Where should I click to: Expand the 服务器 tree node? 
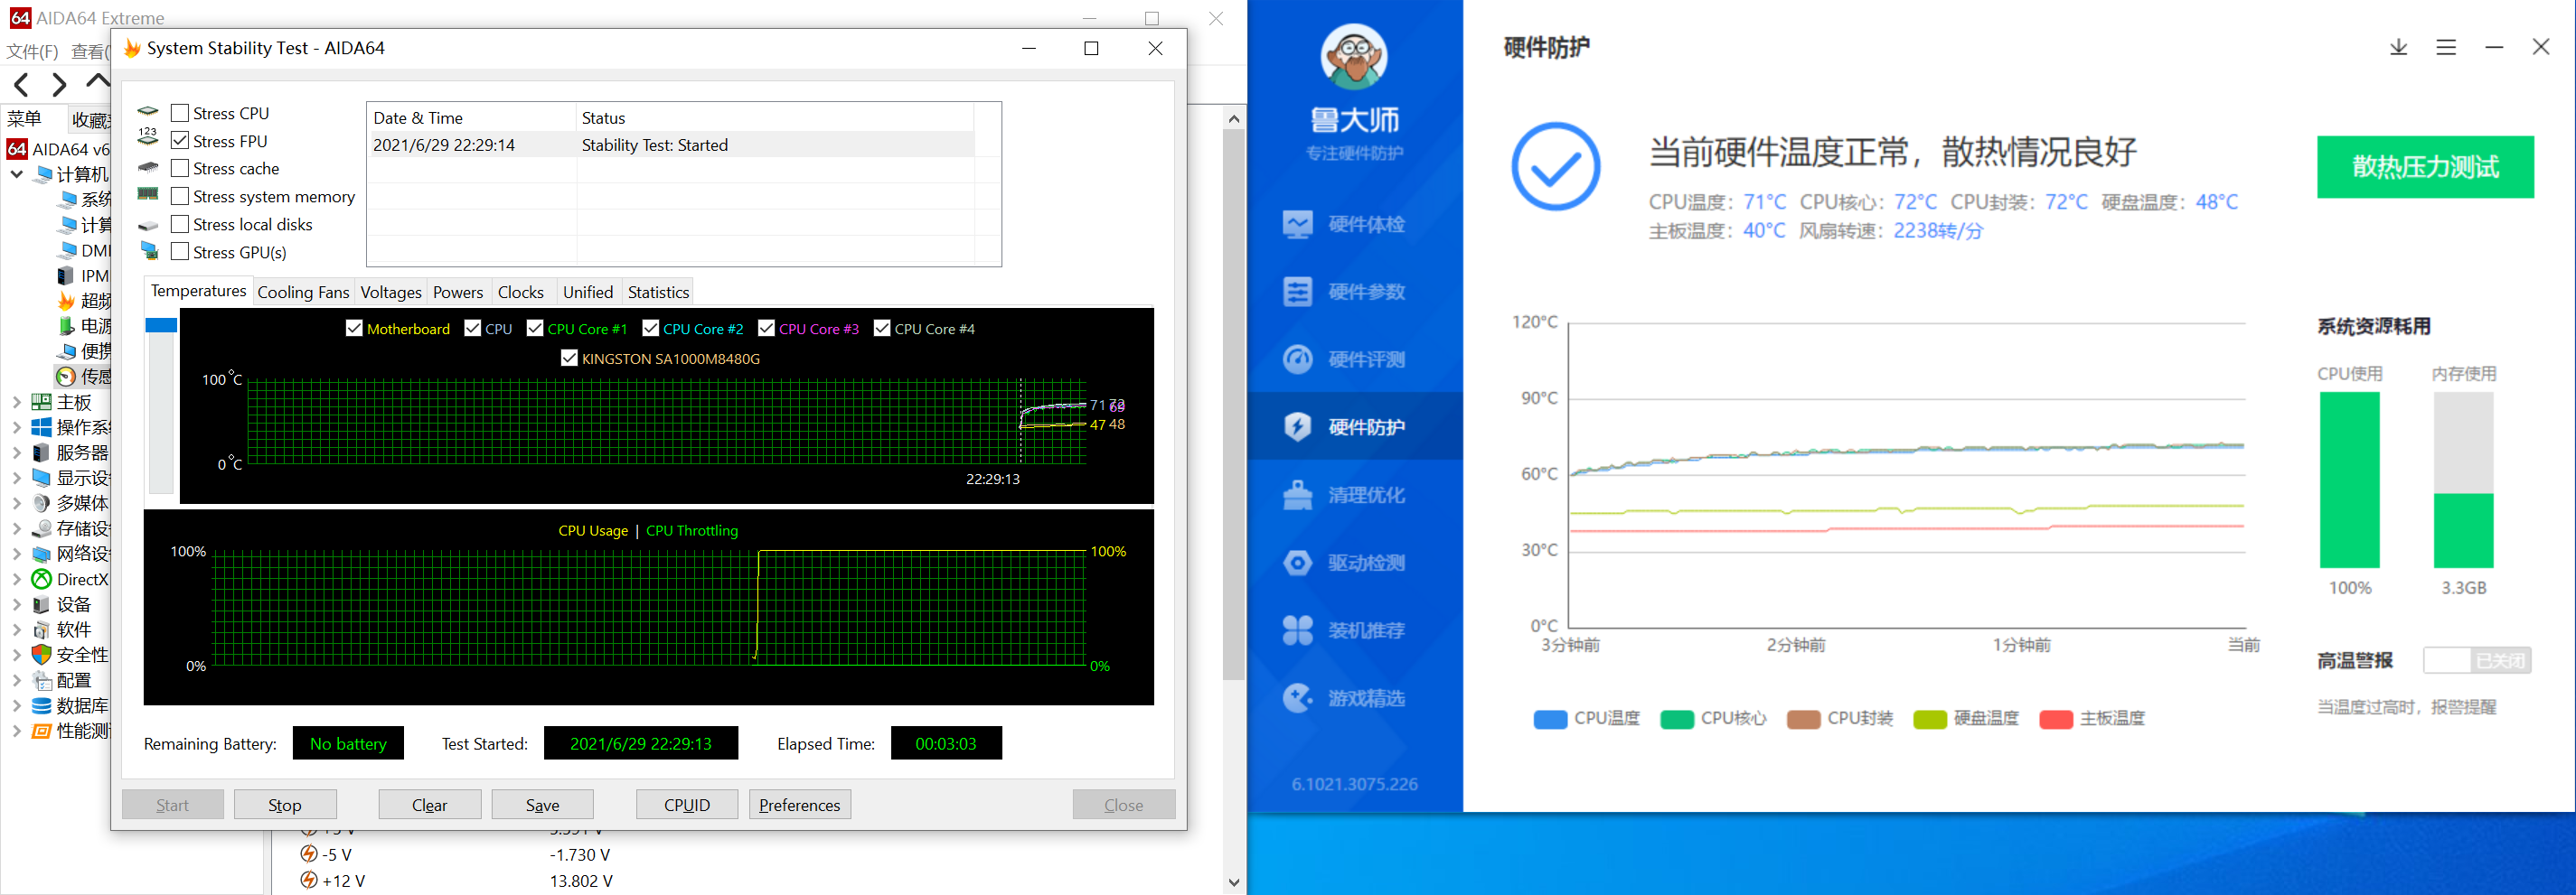click(x=17, y=452)
